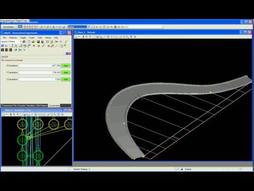Screen dimensions: 254x191
Task: Open the Debug menu
Action: 48,38
